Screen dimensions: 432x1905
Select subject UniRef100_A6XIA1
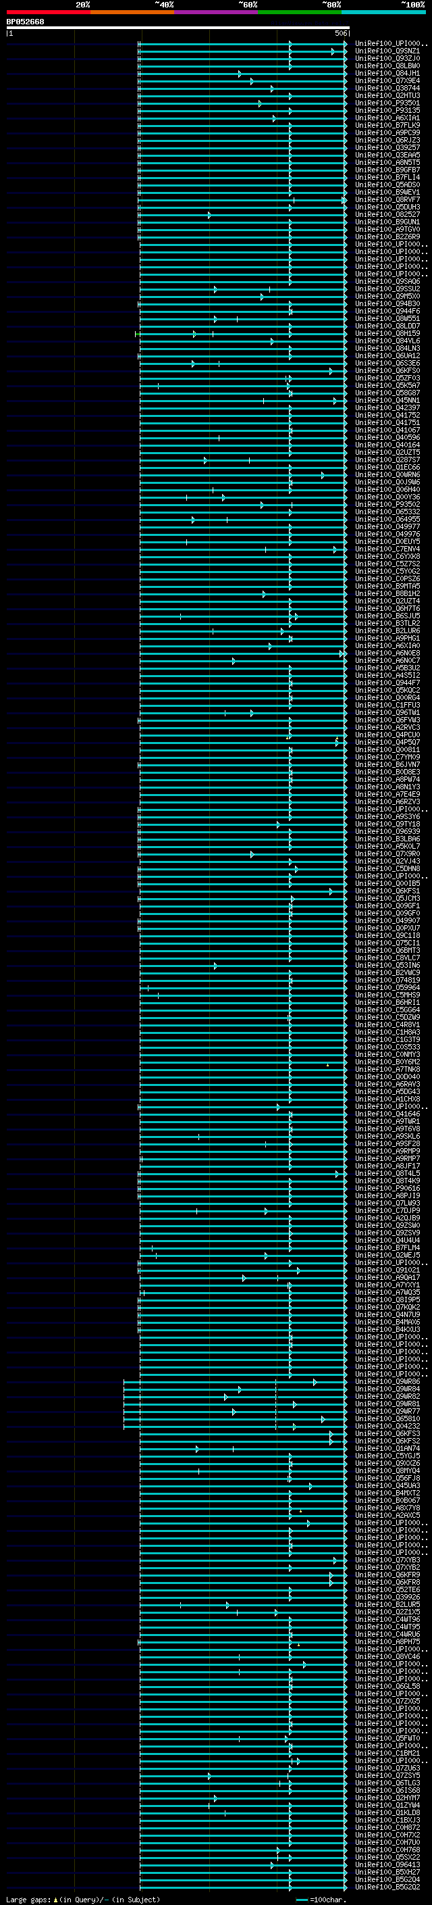pyautogui.click(x=387, y=118)
